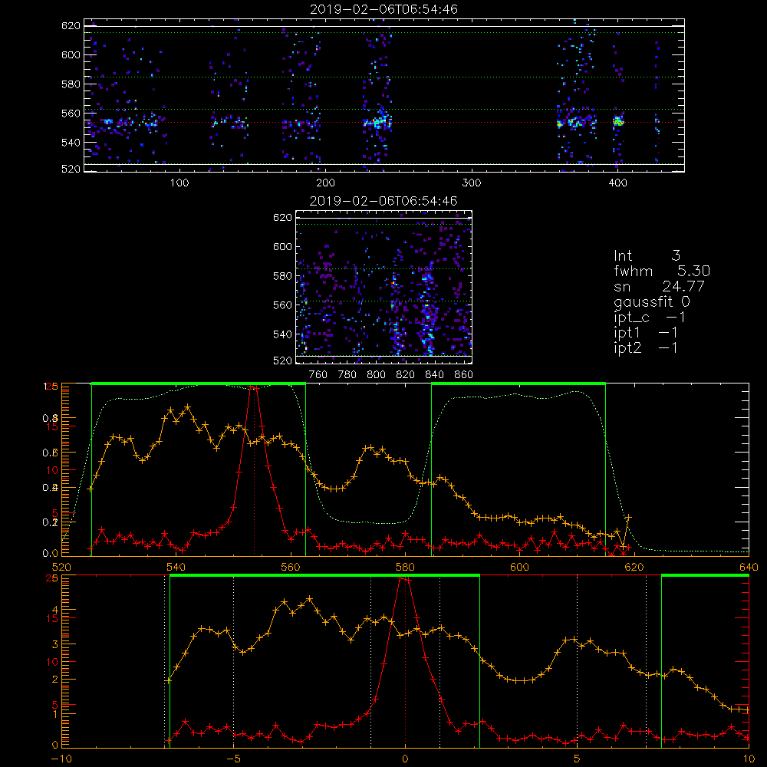
Task: Click x-axis label -10 of bottom plot
Action: (61, 759)
